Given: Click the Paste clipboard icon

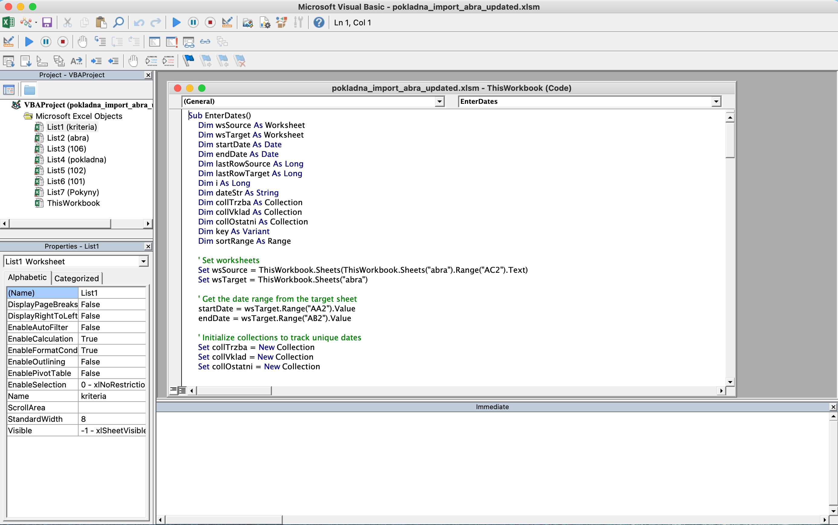Looking at the screenshot, I should tap(101, 23).
